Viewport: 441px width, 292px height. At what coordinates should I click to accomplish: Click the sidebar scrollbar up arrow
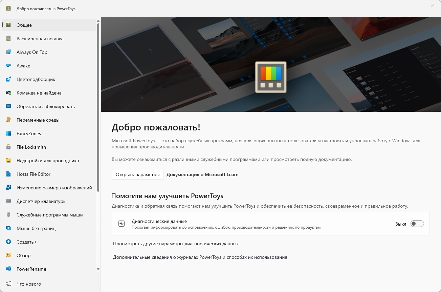pos(98,21)
